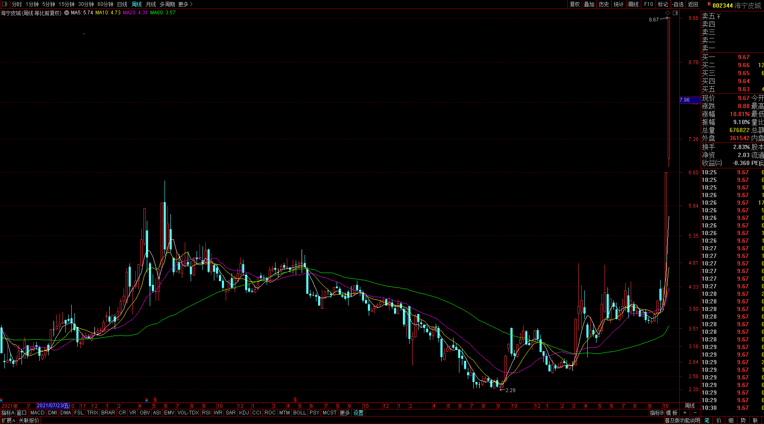Select the 2021/07/23 date marker
Screen dimensions: 764x425
53,406
